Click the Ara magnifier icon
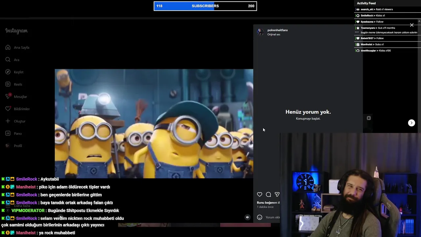The width and height of the screenshot is (421, 237). [8, 60]
